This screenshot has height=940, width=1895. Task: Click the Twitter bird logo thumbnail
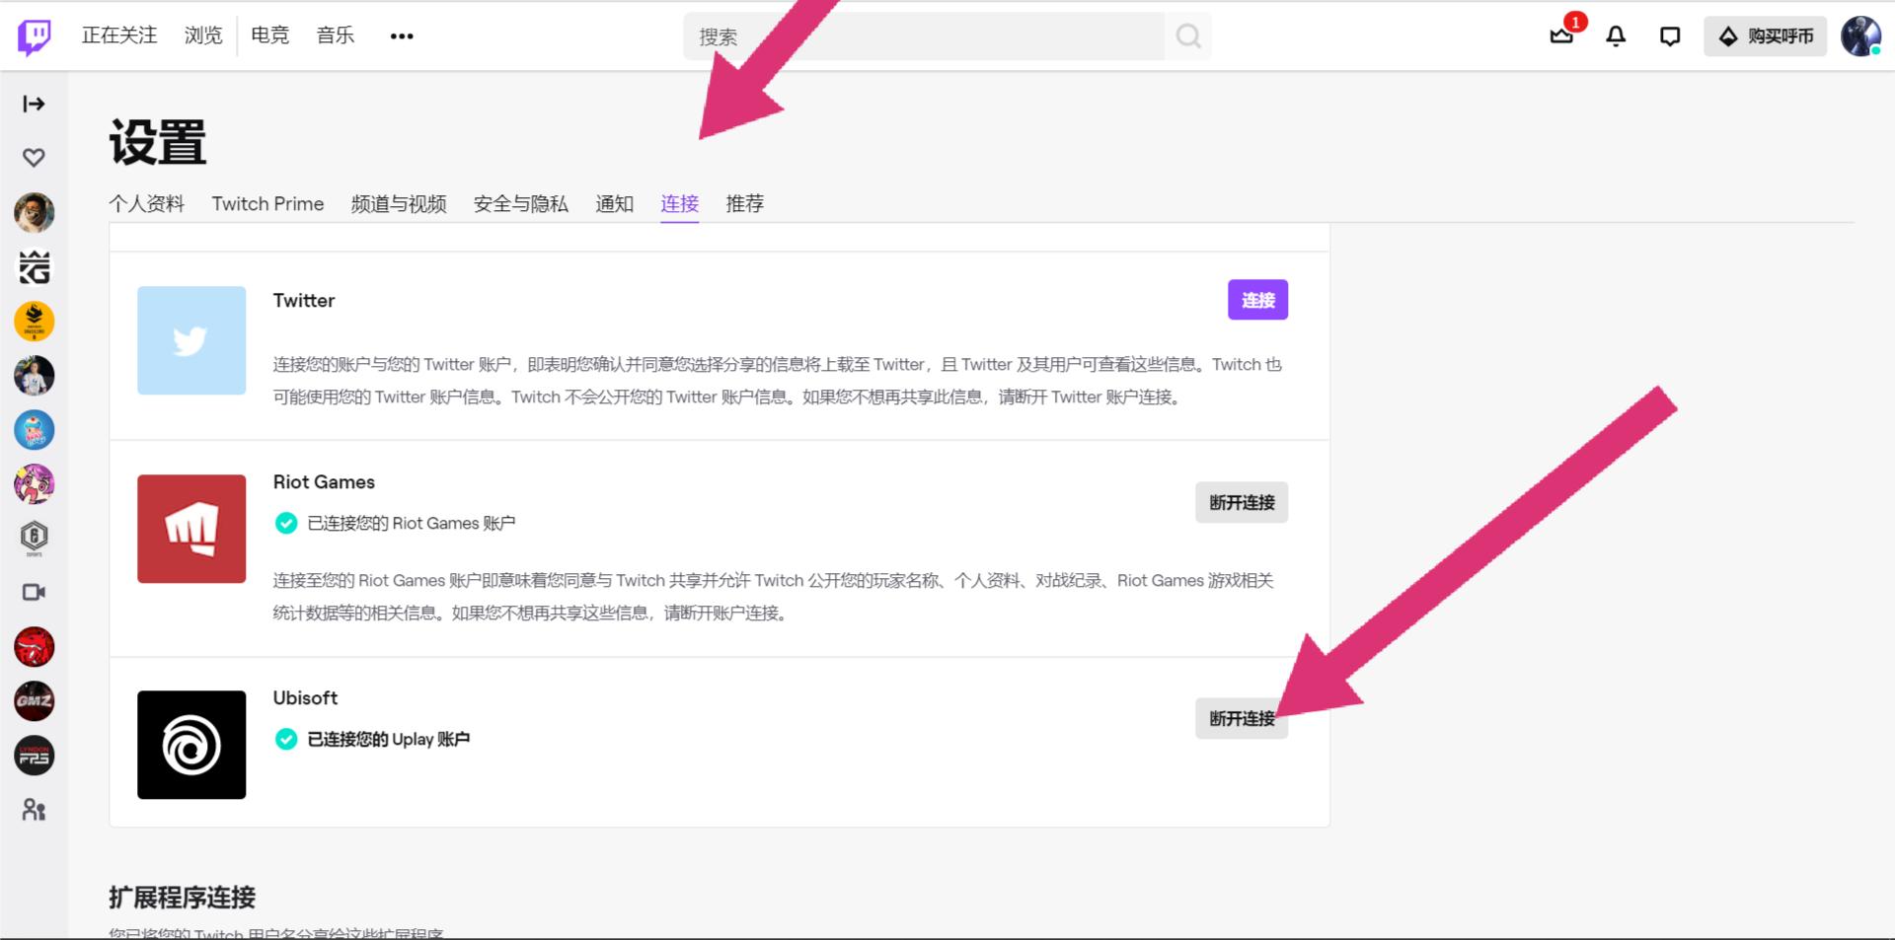point(191,340)
